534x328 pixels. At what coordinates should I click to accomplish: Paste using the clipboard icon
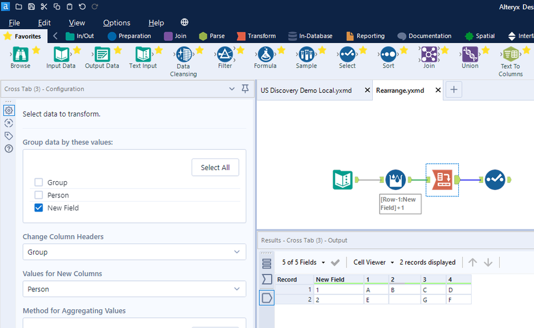(69, 6)
